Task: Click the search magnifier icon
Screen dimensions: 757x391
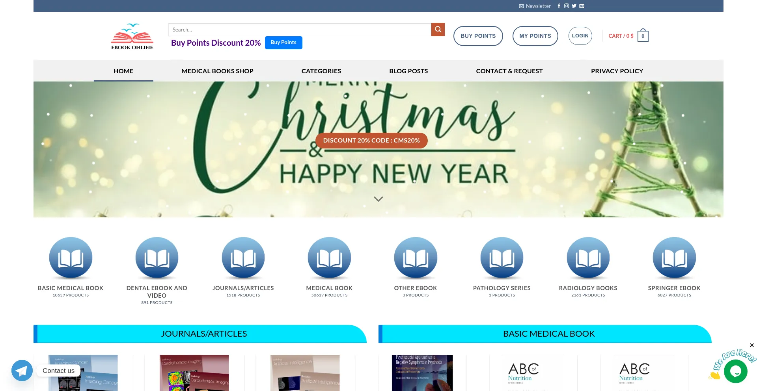Action: coord(437,29)
